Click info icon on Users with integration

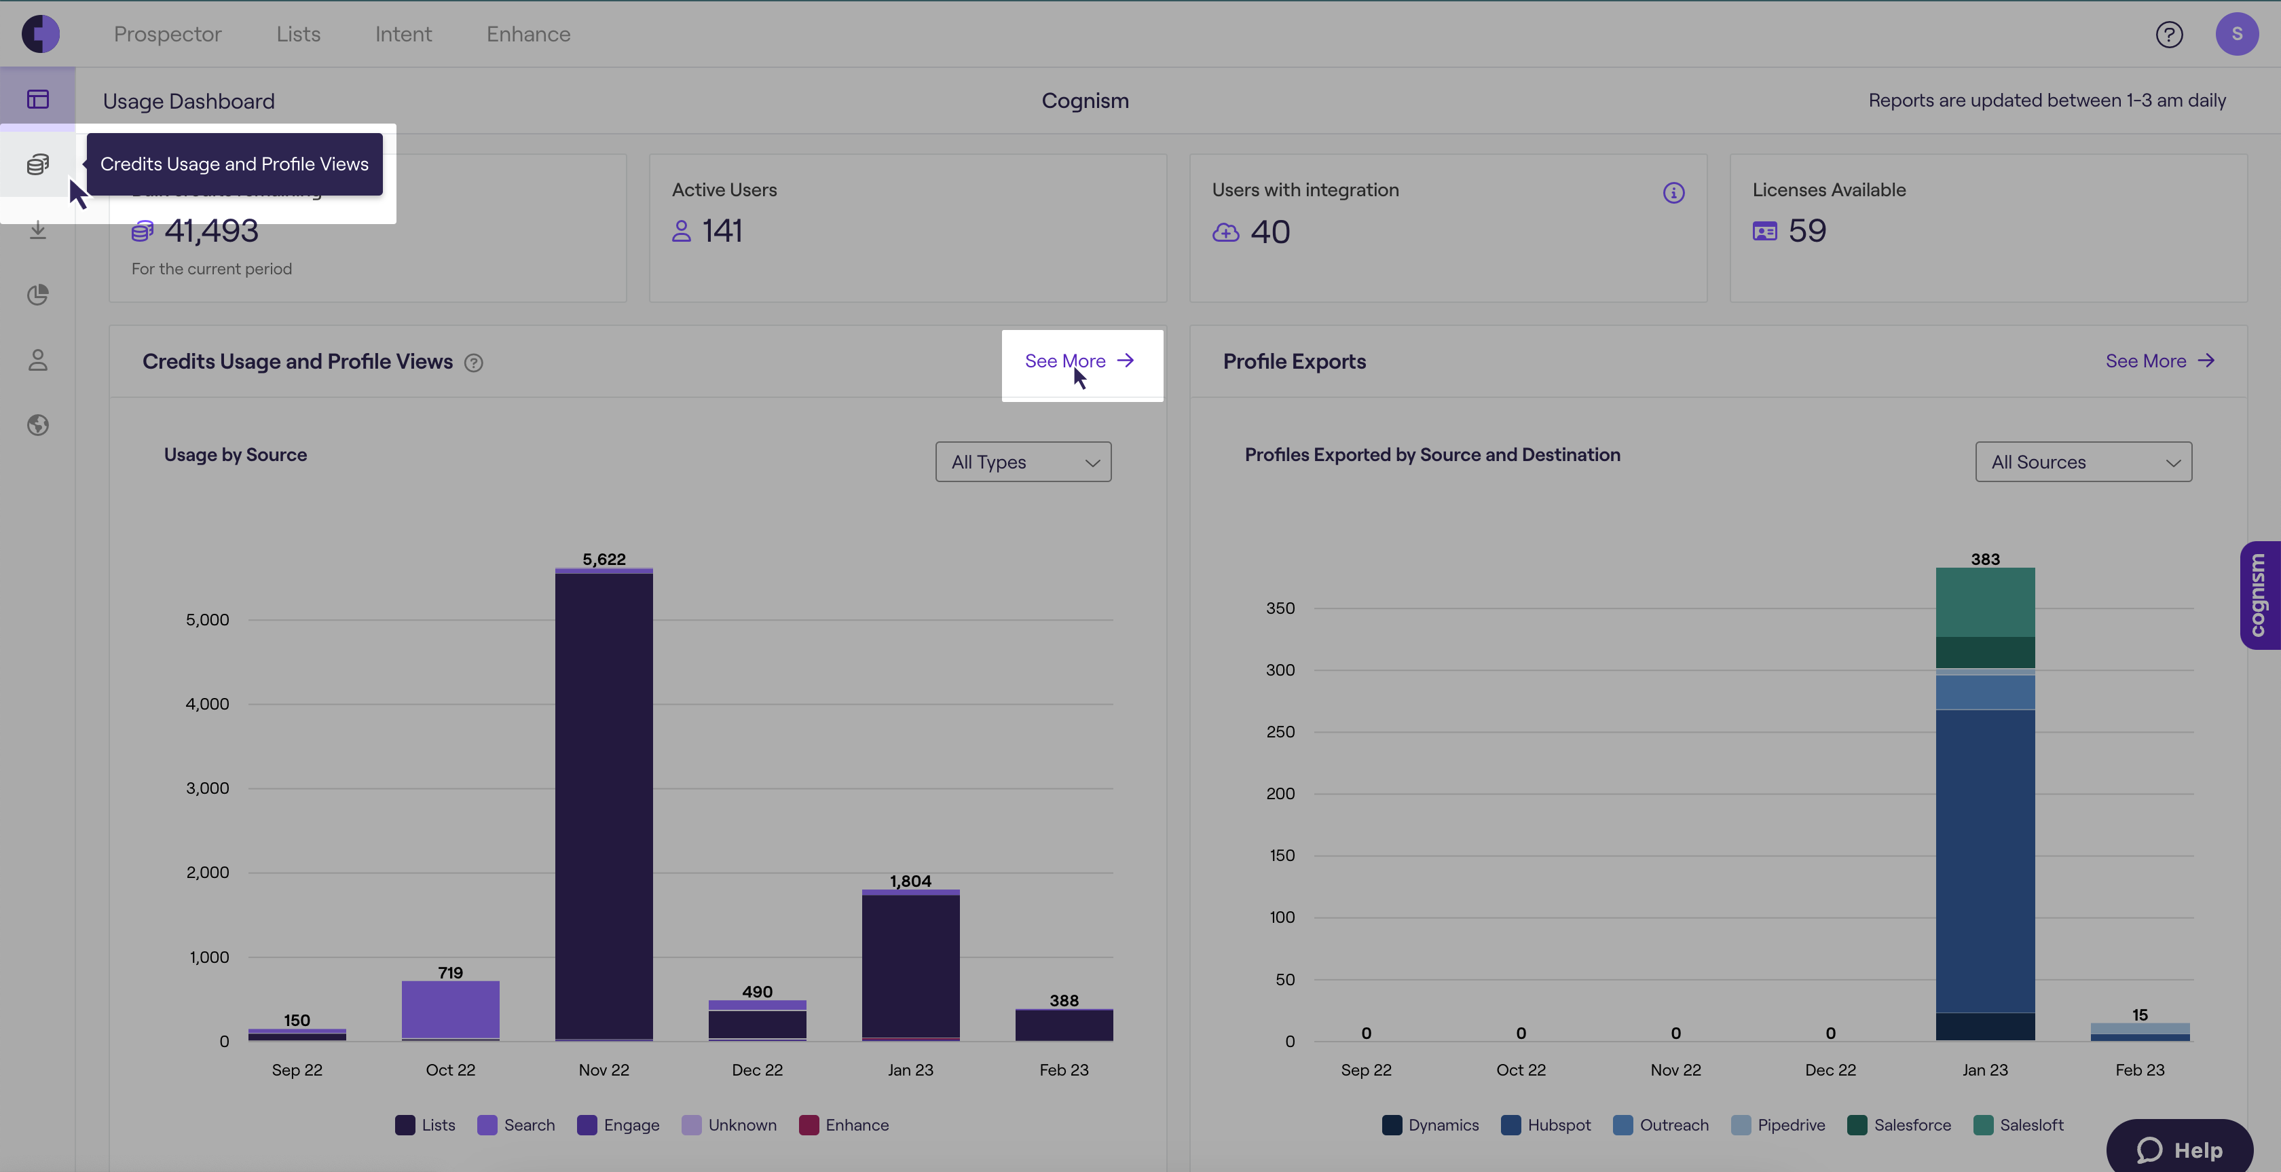click(1673, 192)
